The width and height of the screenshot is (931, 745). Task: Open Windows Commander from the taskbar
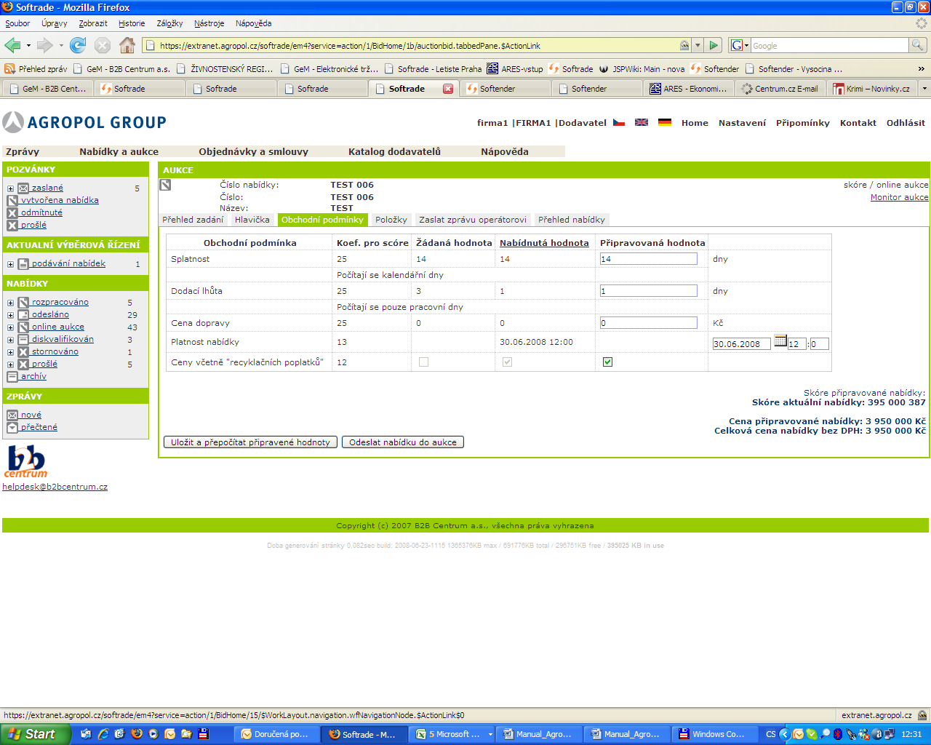(714, 734)
